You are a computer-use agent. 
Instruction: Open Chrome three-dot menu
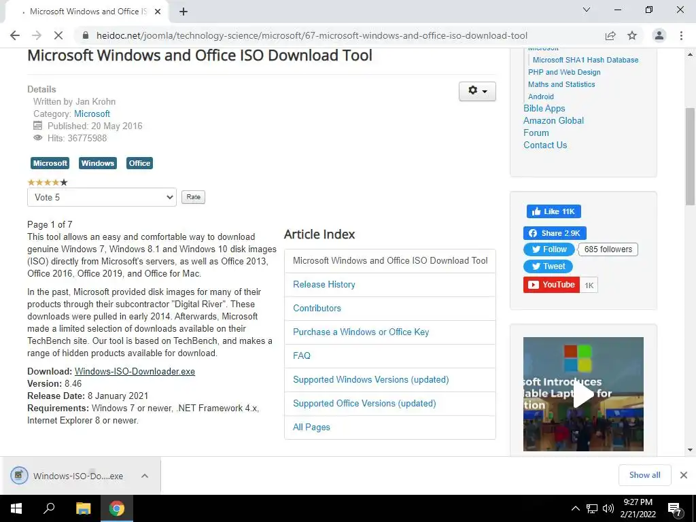(x=681, y=35)
